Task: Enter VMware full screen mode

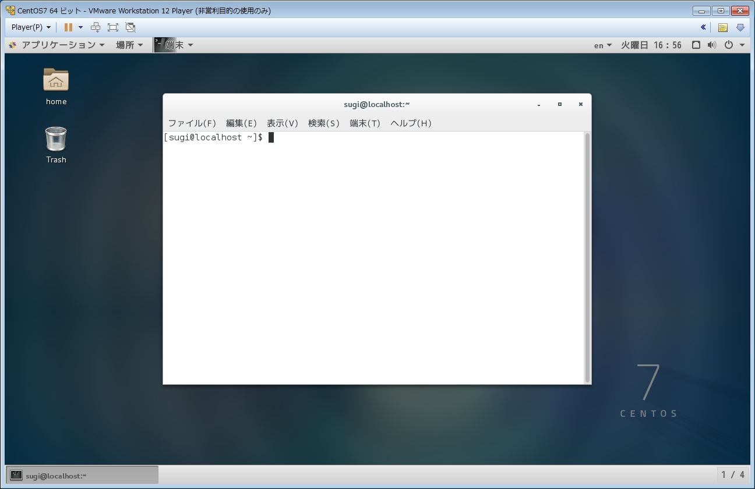Action: [x=113, y=27]
